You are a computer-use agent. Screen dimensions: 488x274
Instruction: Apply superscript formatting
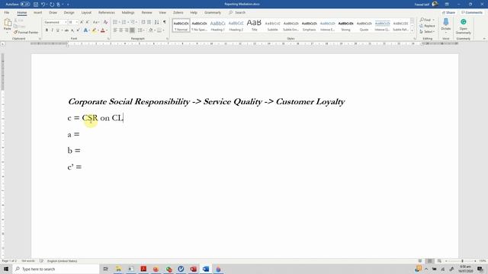(78, 30)
